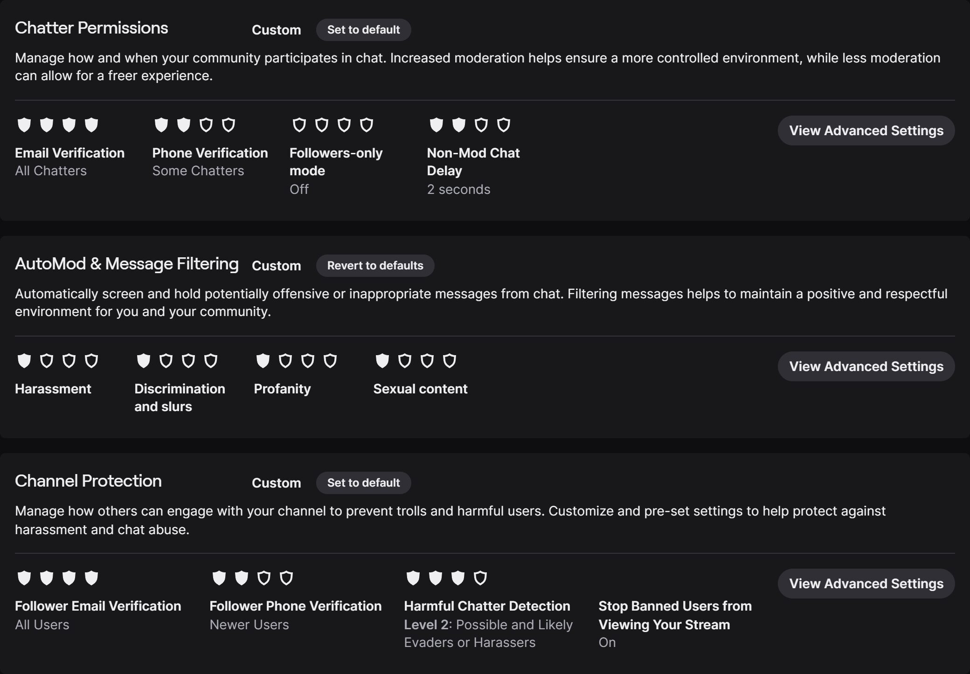
Task: Select second shield above Sexual content
Action: tap(405, 361)
